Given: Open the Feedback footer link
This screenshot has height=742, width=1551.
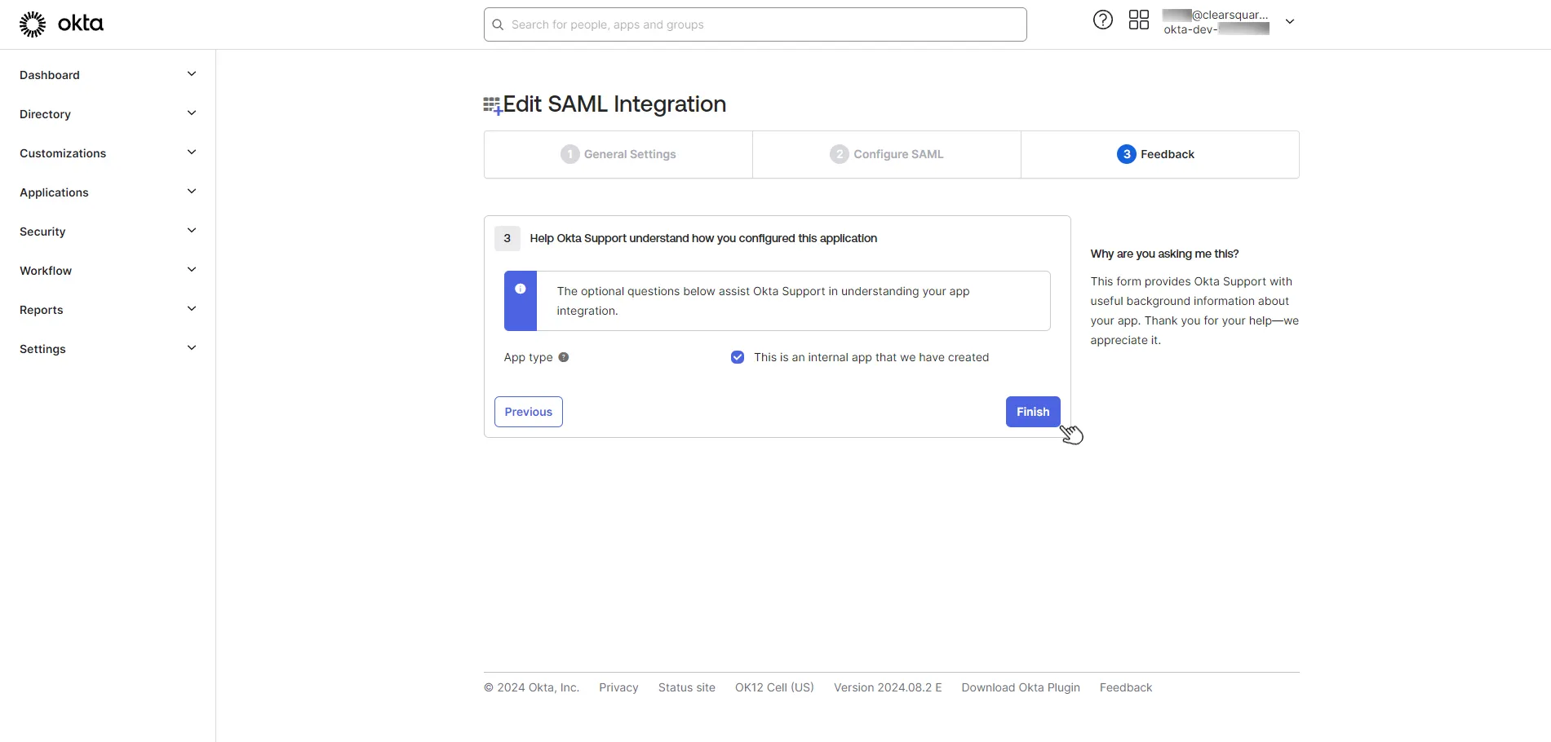Looking at the screenshot, I should pyautogui.click(x=1126, y=687).
